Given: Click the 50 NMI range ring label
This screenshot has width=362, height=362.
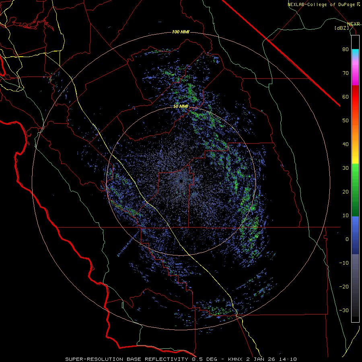Looking at the screenshot, I should click(x=181, y=107).
